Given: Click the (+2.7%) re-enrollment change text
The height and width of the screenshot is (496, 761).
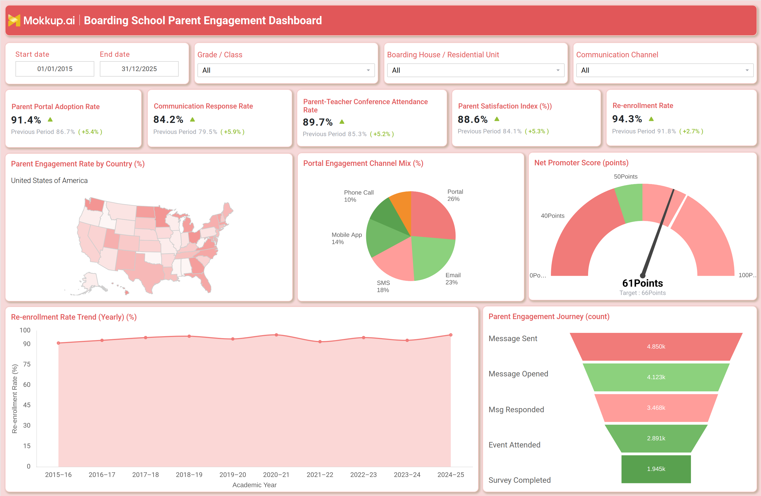Looking at the screenshot, I should (691, 131).
